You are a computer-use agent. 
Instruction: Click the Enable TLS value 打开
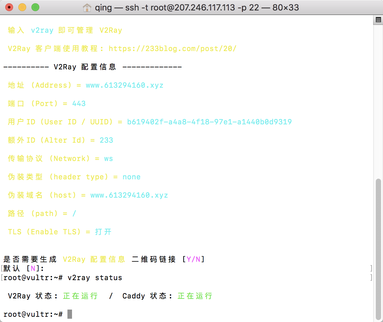(x=103, y=232)
